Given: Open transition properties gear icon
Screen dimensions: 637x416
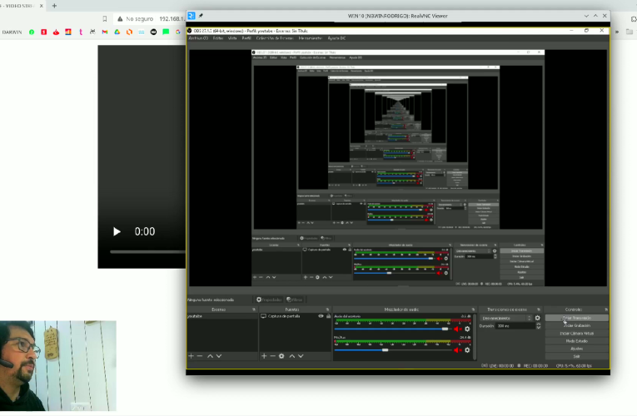Looking at the screenshot, I should 537,318.
